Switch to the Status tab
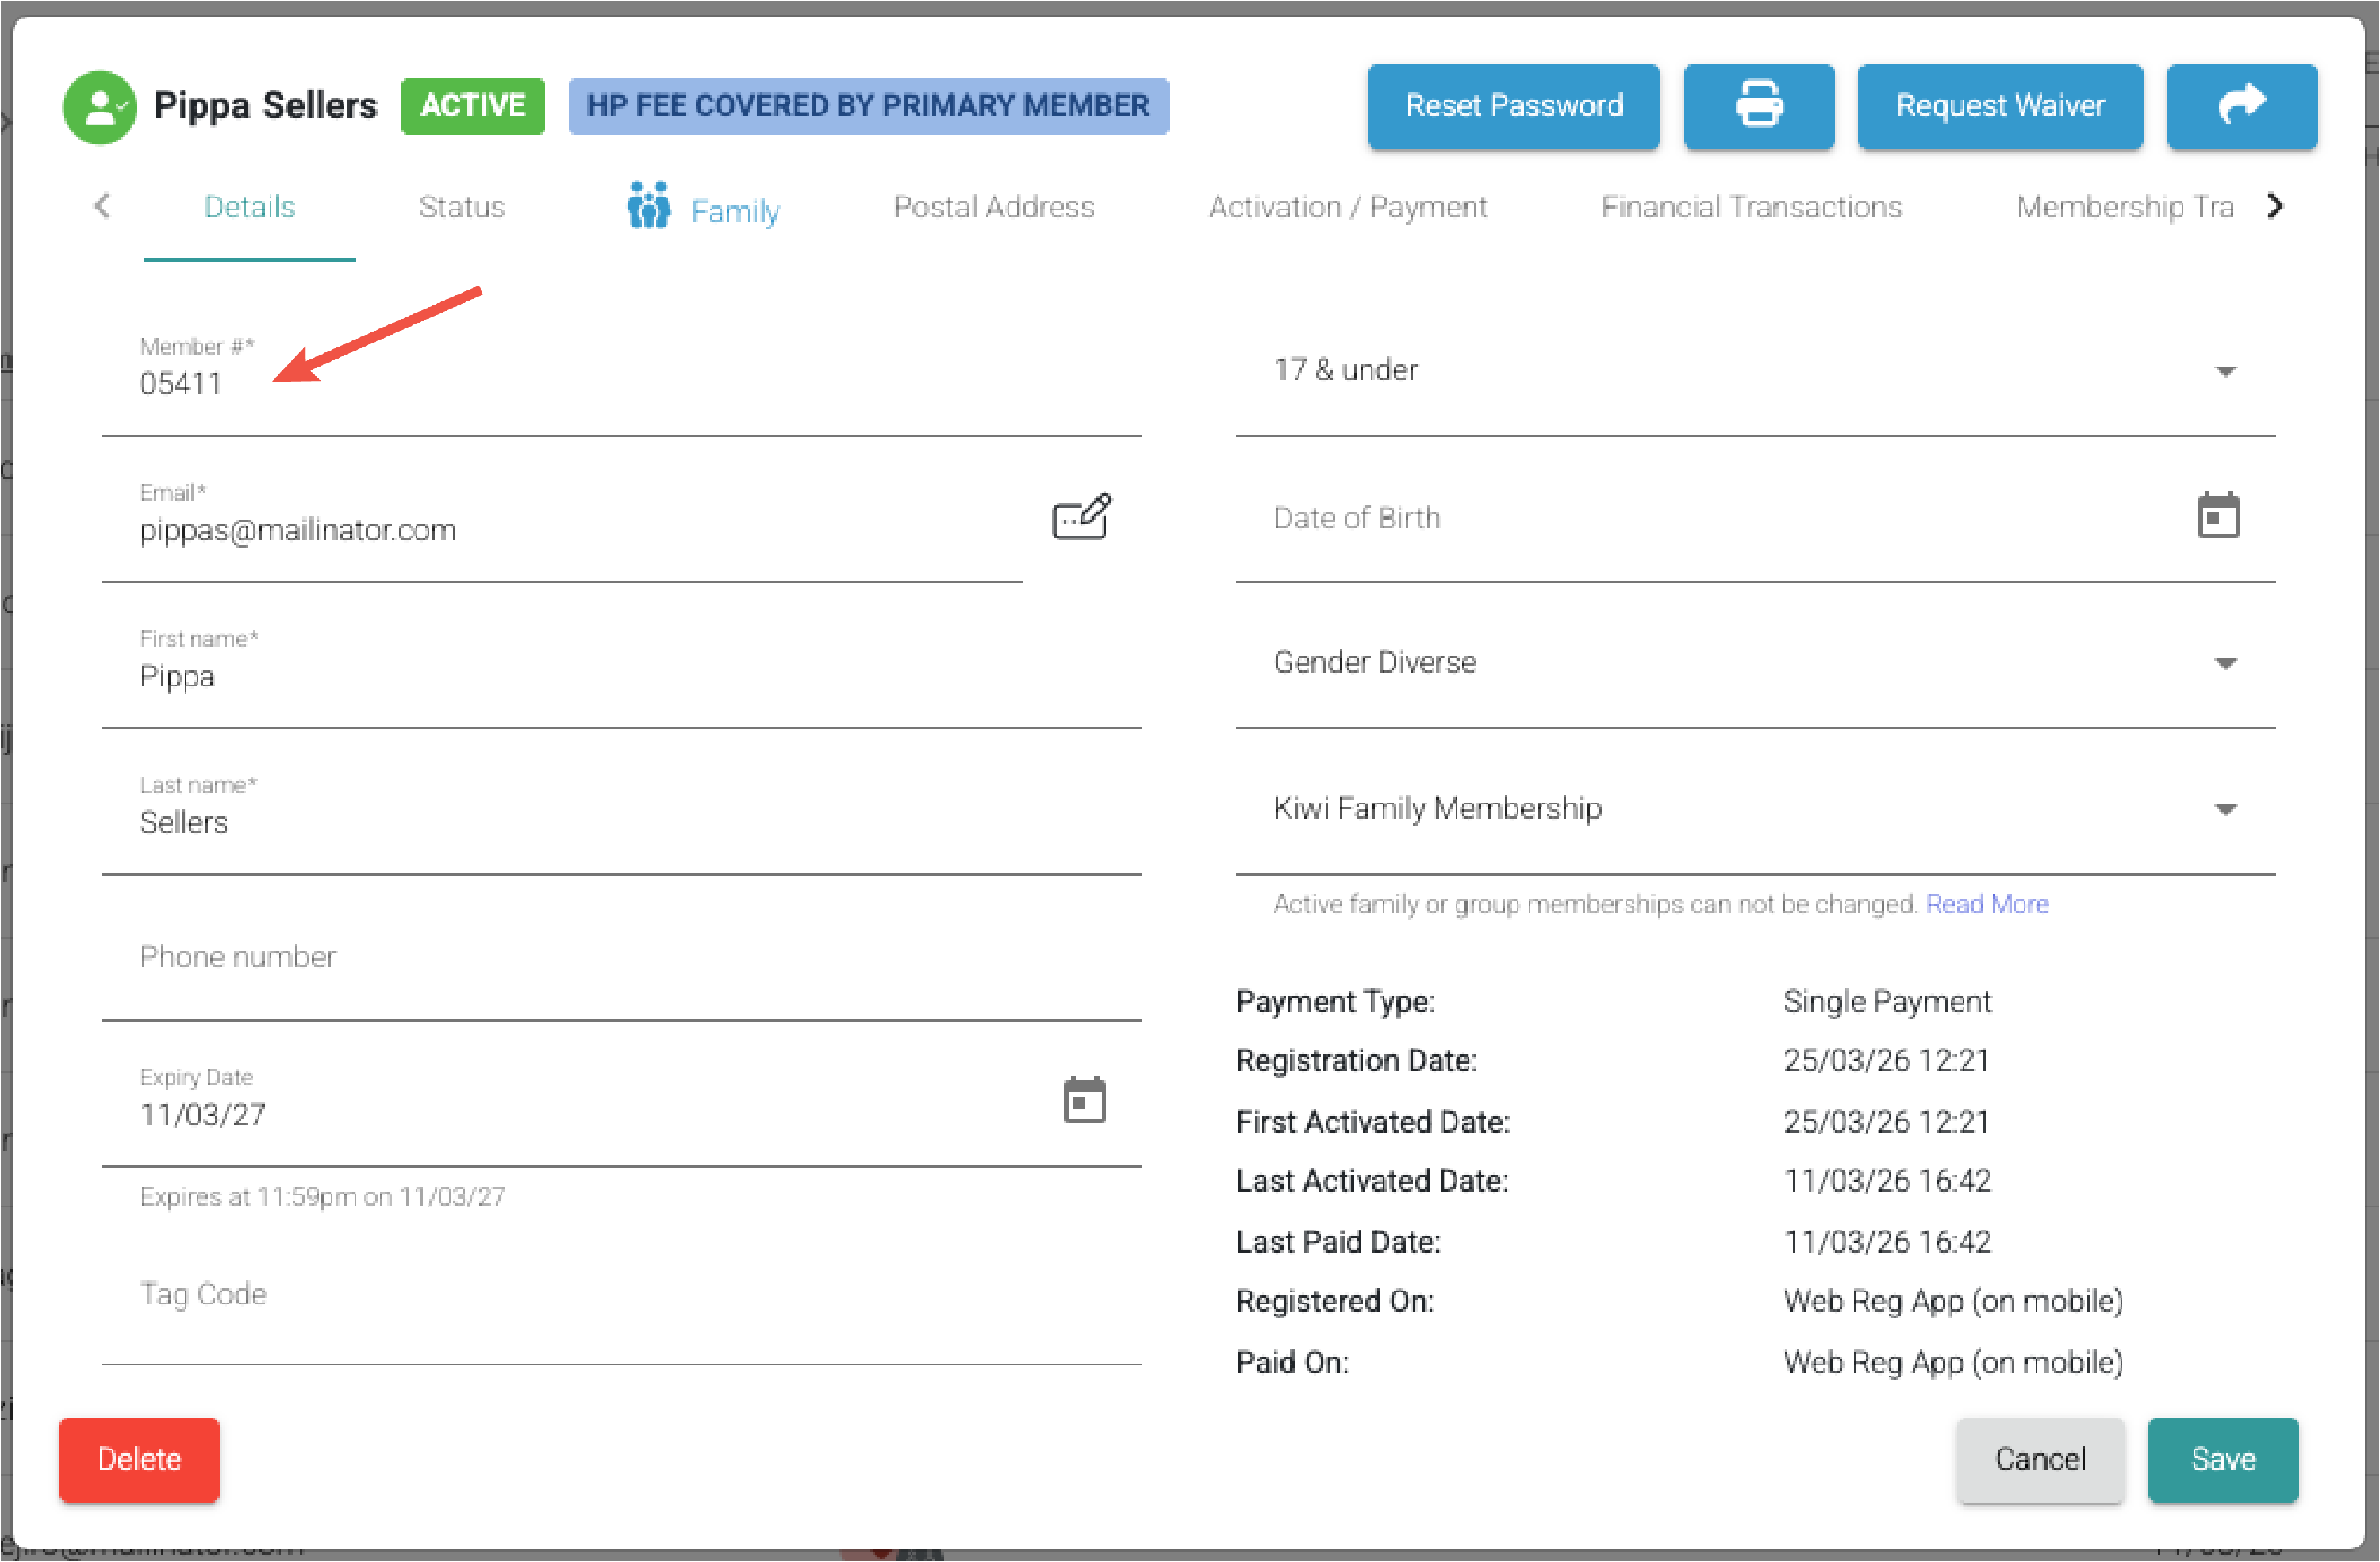Viewport: 2380px width, 1562px height. [x=461, y=207]
